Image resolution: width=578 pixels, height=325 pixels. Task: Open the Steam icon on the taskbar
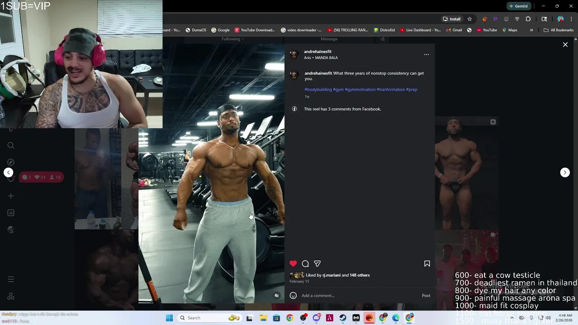point(343,318)
